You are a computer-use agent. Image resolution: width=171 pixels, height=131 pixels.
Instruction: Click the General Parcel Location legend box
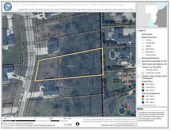coord(143,73)
